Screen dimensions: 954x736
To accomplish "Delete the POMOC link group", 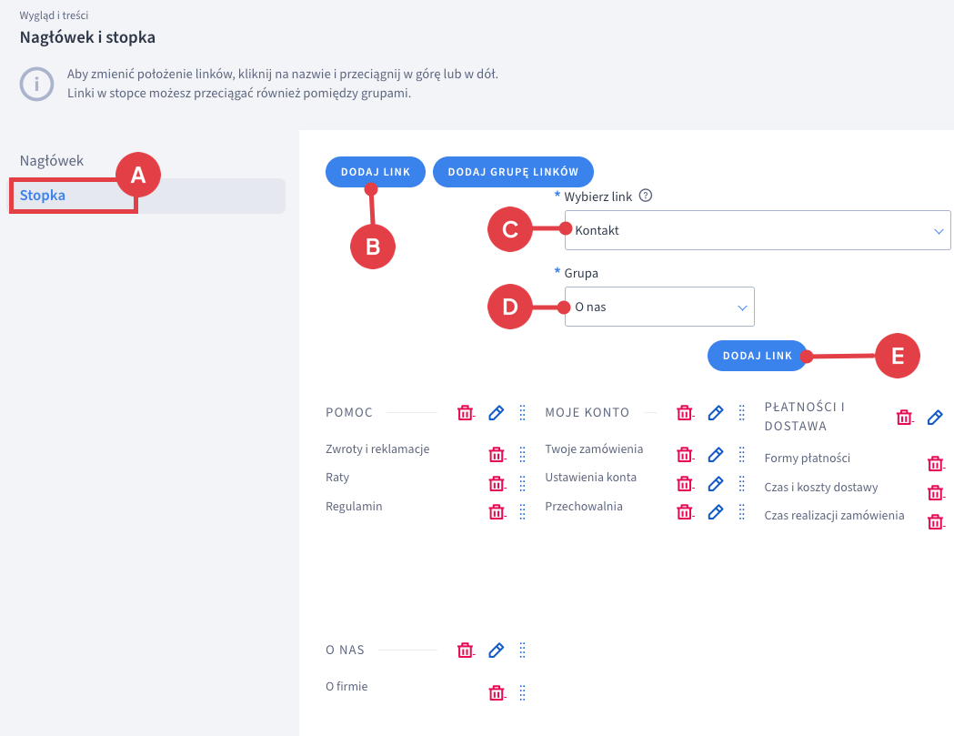I will point(465,413).
